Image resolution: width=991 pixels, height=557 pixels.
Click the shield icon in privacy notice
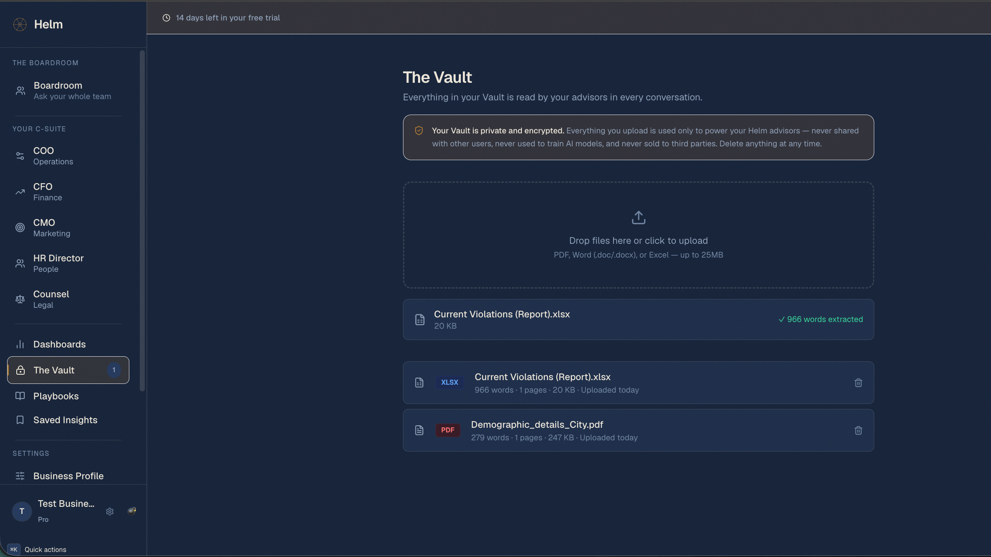(419, 130)
